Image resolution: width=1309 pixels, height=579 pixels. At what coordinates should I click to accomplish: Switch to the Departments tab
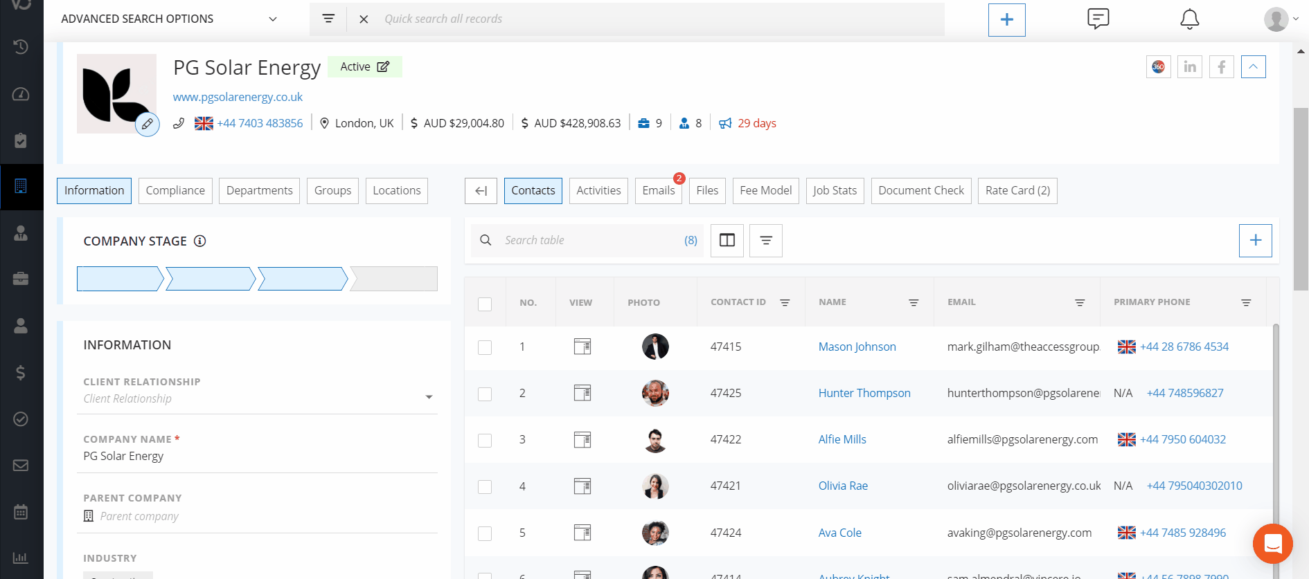259,191
